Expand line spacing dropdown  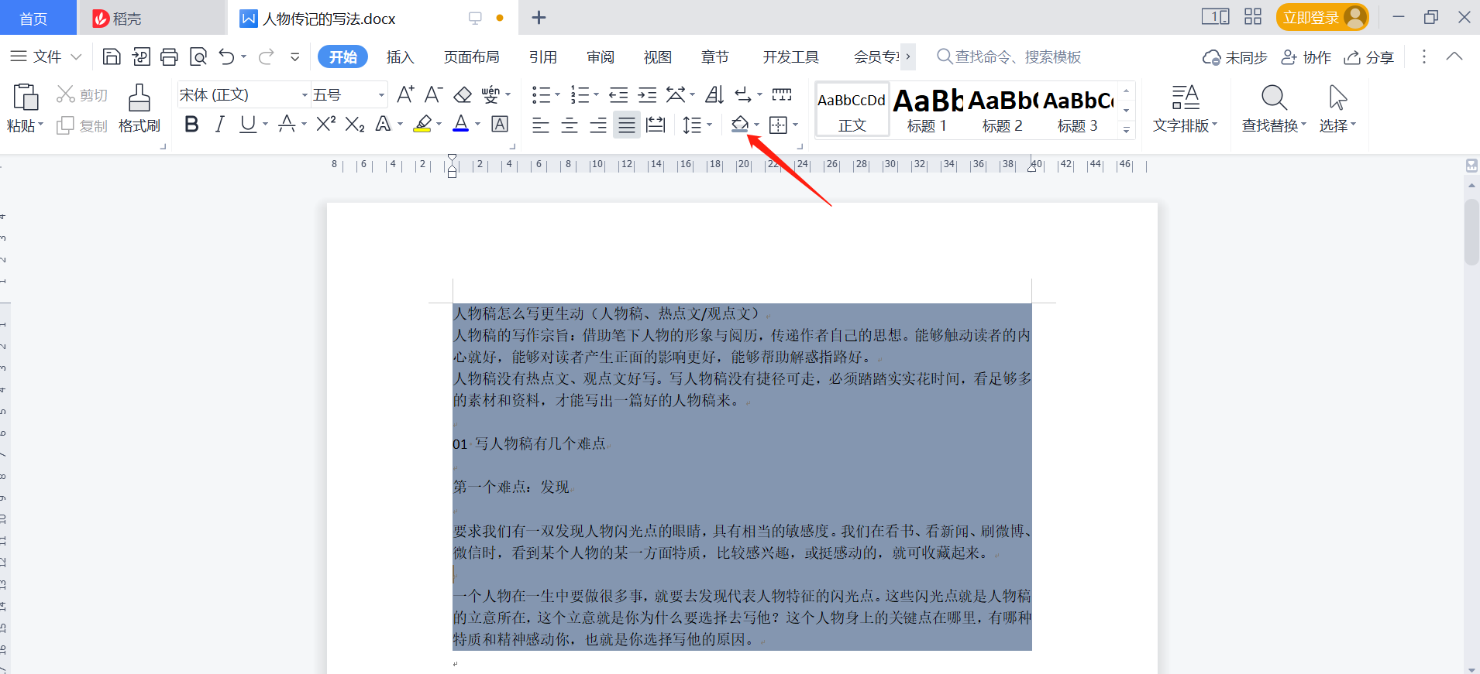710,125
